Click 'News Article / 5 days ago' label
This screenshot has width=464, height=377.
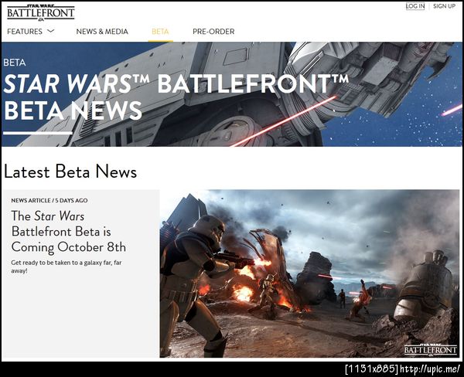click(x=49, y=201)
